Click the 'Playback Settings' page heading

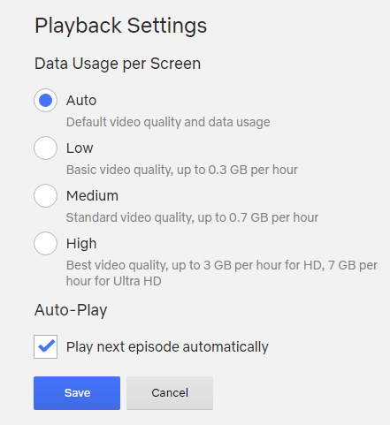121,26
